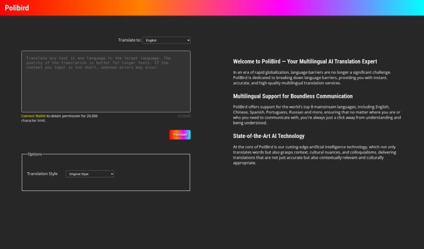
Task: Open the Translate to language dropdown
Action: point(166,40)
